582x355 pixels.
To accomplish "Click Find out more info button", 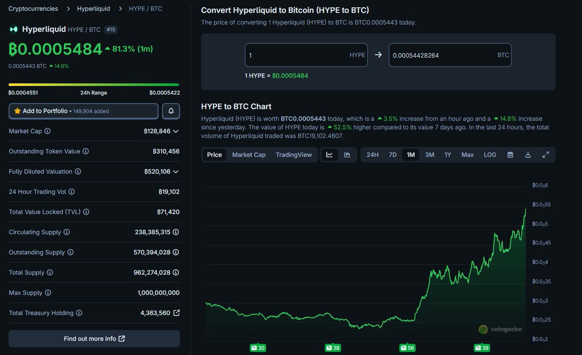I will 94,339.
